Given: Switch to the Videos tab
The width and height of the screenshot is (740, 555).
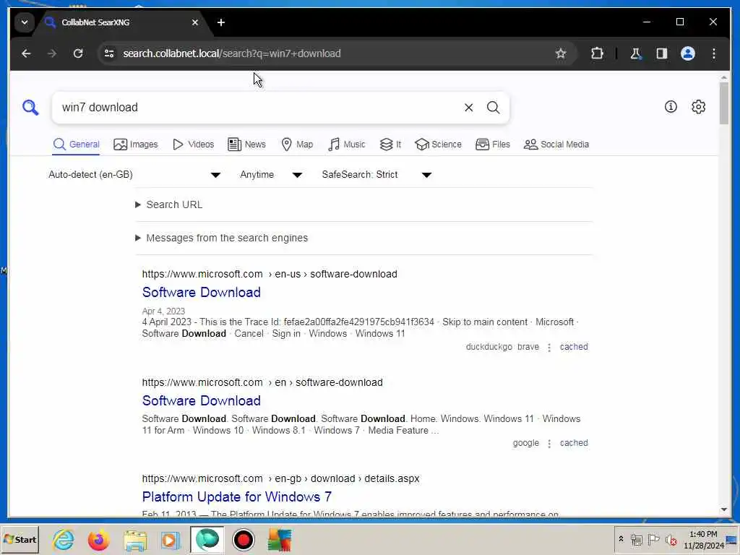Looking at the screenshot, I should click(194, 145).
